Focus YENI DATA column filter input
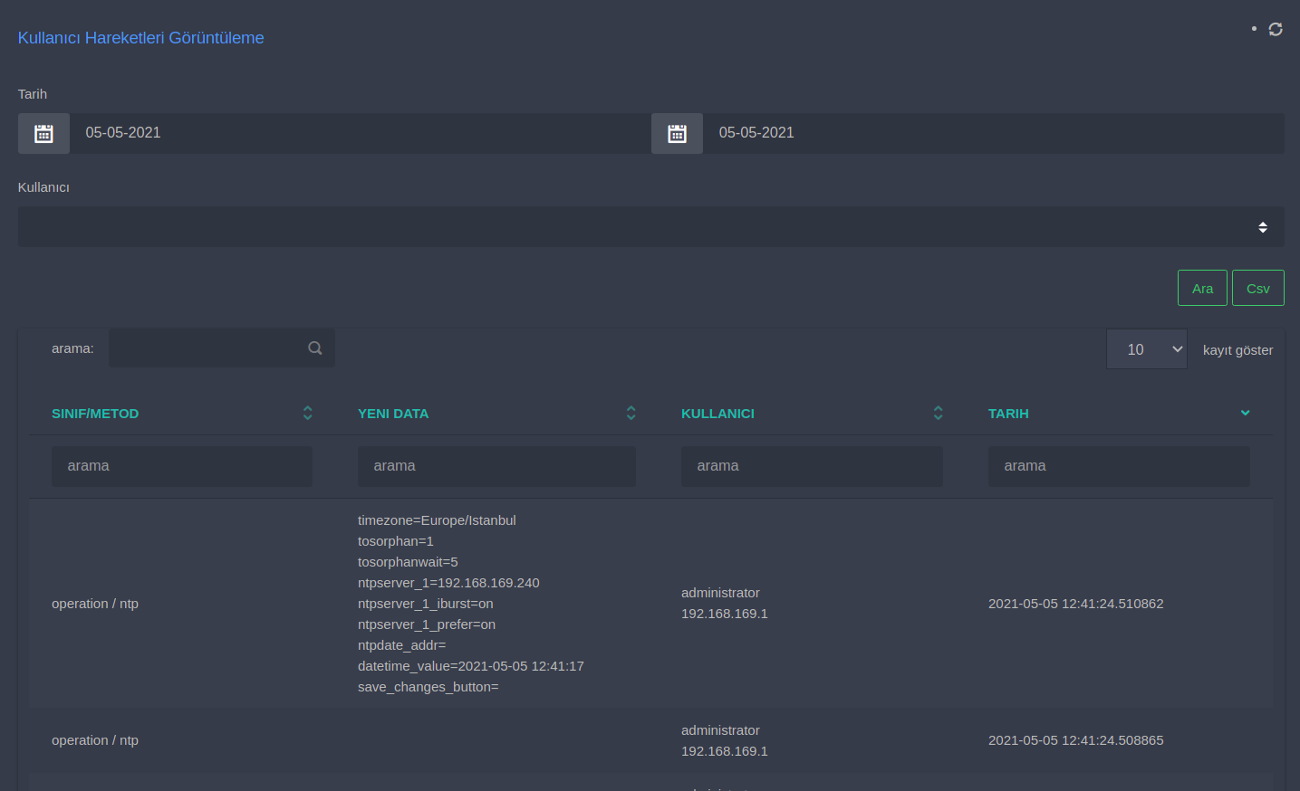The width and height of the screenshot is (1300, 791). pyautogui.click(x=496, y=466)
